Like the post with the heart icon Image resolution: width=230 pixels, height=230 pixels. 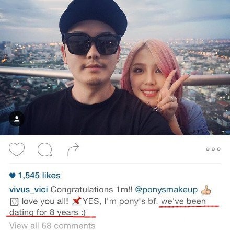(x=17, y=149)
